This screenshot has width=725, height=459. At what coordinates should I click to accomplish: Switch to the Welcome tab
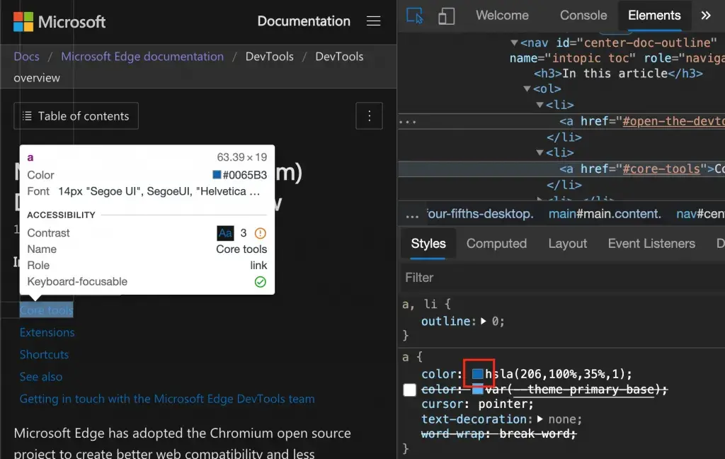(502, 16)
